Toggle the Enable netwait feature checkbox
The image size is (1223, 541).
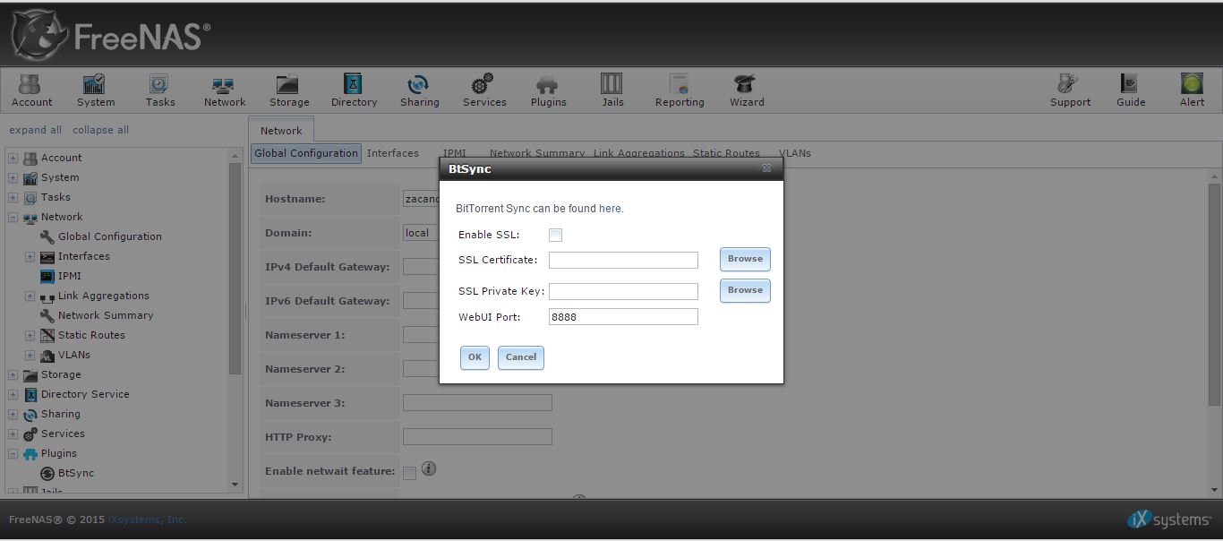(409, 473)
